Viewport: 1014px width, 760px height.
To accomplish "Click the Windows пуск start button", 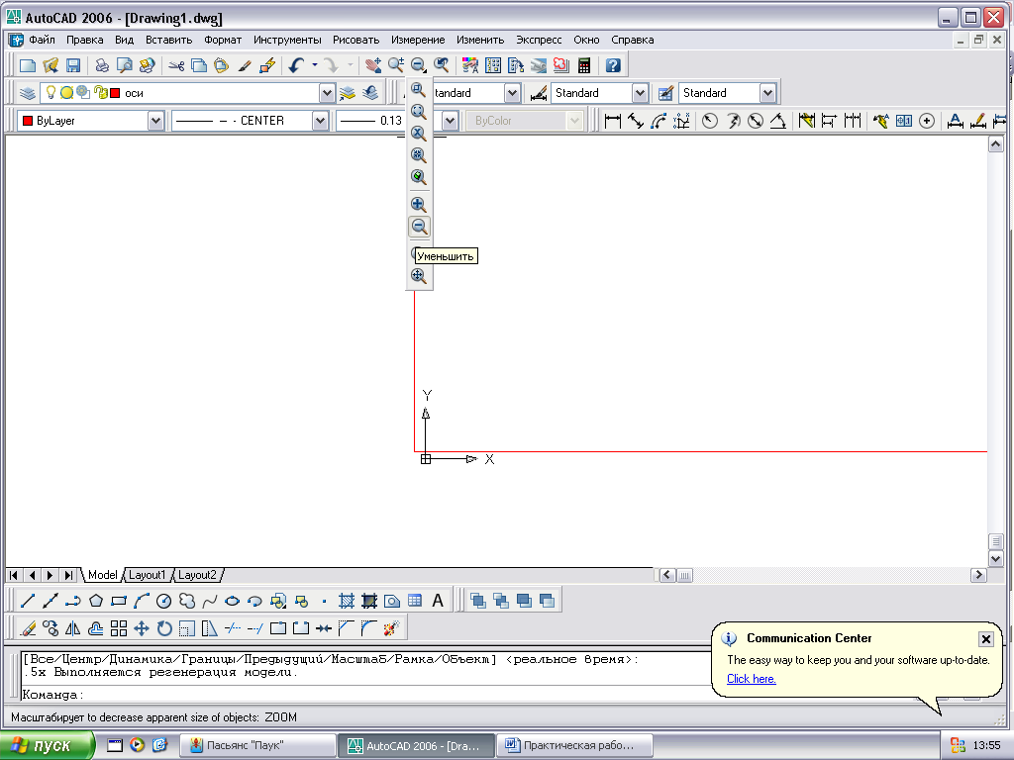I will 47,746.
